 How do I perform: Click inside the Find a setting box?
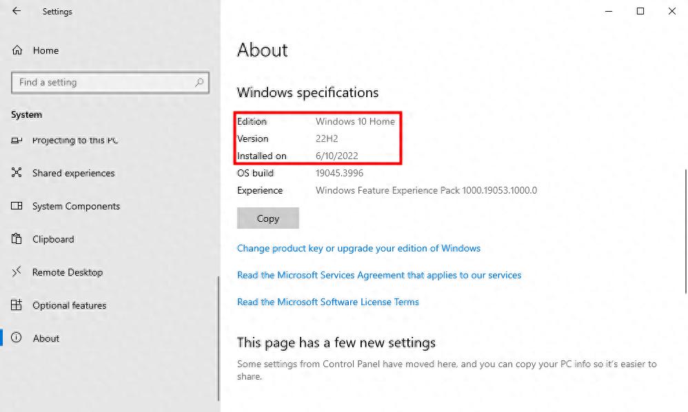[x=103, y=82]
